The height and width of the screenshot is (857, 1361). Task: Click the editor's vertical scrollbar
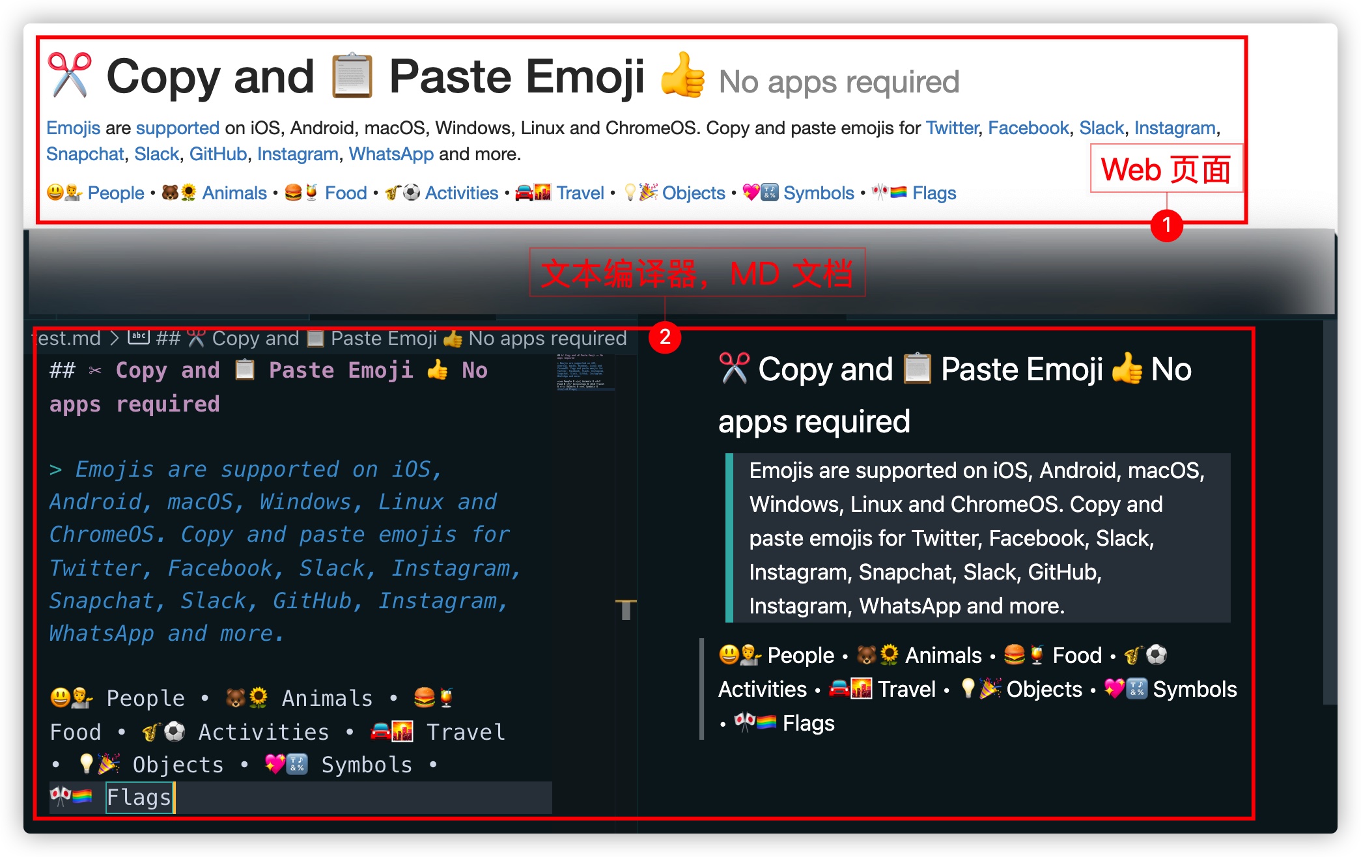626,610
